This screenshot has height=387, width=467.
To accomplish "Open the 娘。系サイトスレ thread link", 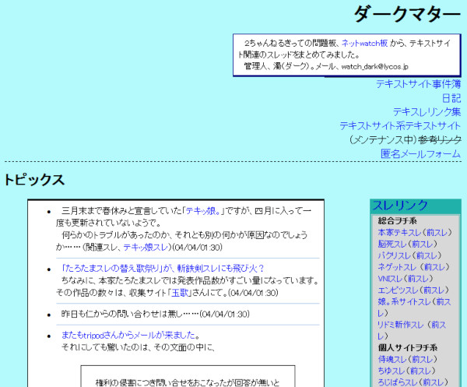I will [404, 302].
